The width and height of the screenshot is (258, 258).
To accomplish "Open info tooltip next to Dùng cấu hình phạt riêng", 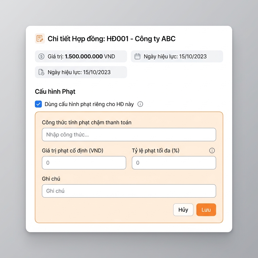I will click(x=140, y=104).
